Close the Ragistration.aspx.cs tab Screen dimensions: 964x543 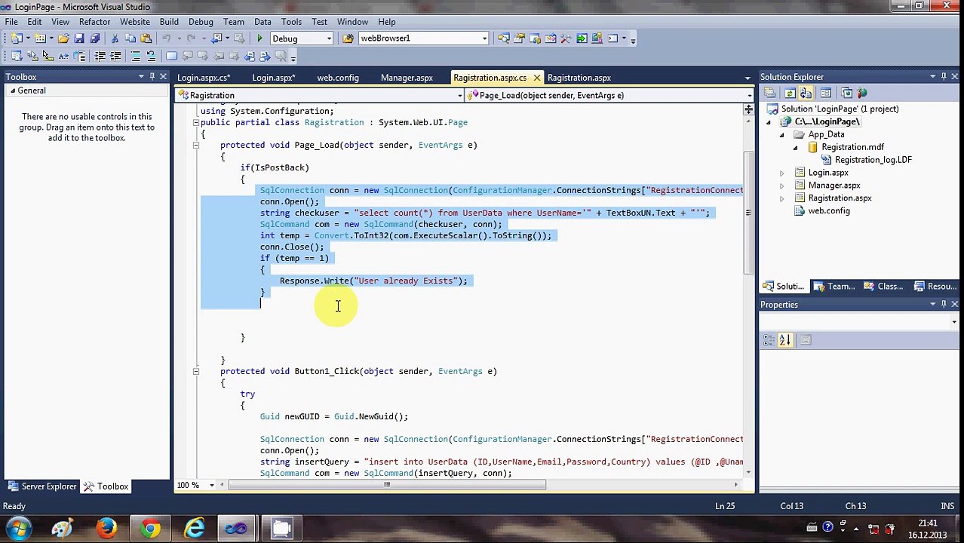pyautogui.click(x=536, y=78)
